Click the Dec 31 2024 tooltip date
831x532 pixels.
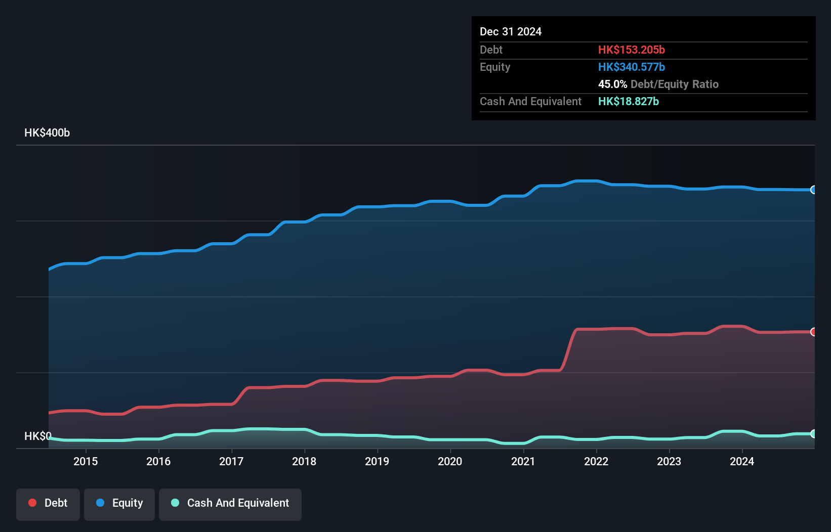tap(511, 31)
